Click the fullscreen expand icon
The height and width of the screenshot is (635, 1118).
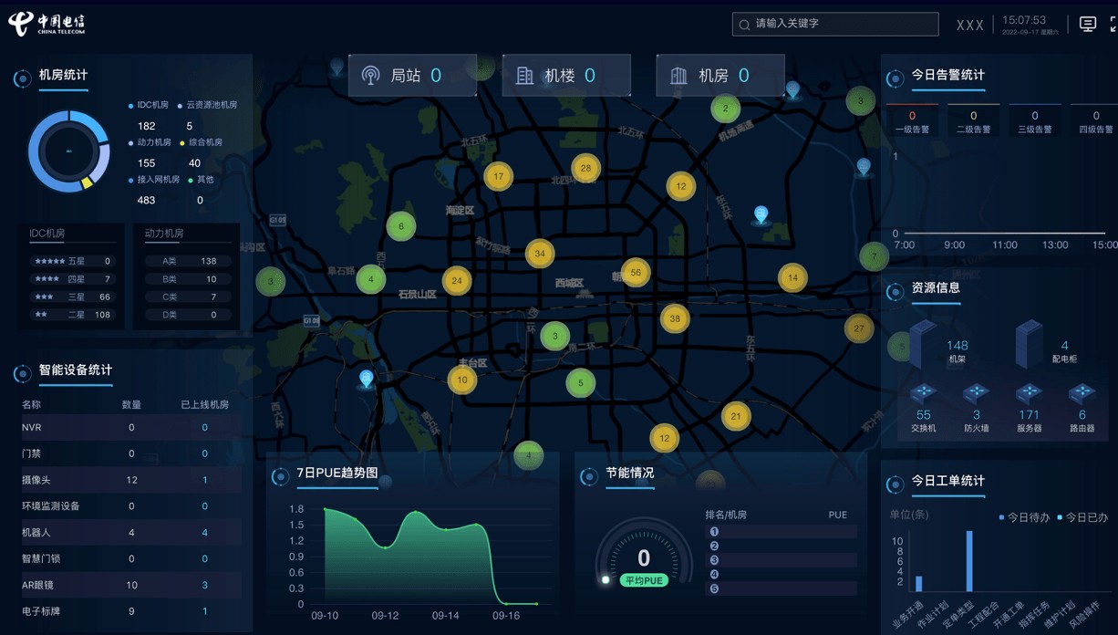(x=1113, y=25)
